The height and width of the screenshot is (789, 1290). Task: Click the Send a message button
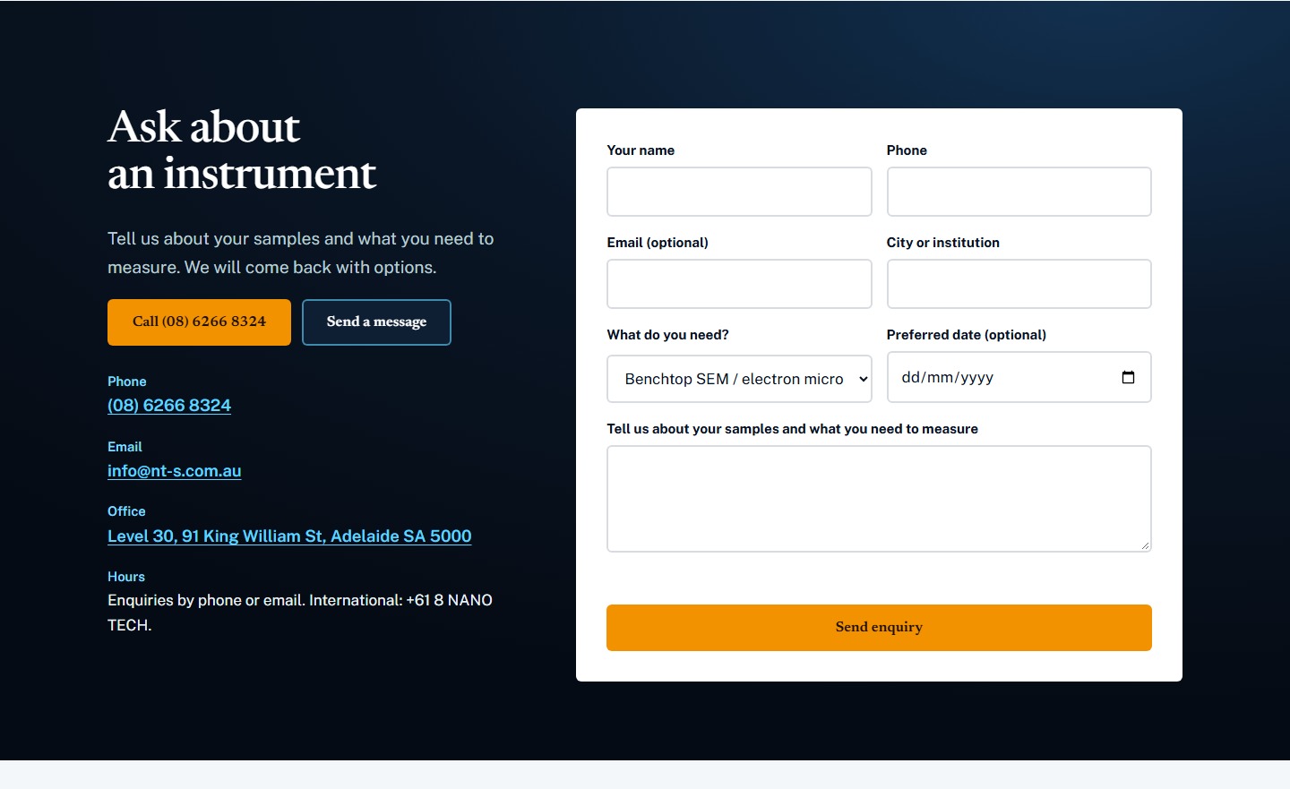pyautogui.click(x=376, y=322)
